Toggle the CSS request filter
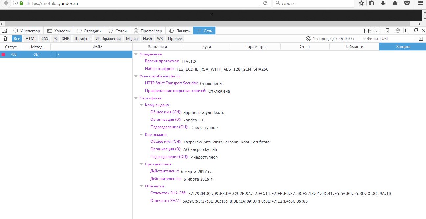Image resolution: width=426 pixels, height=219 pixels. tap(45, 39)
